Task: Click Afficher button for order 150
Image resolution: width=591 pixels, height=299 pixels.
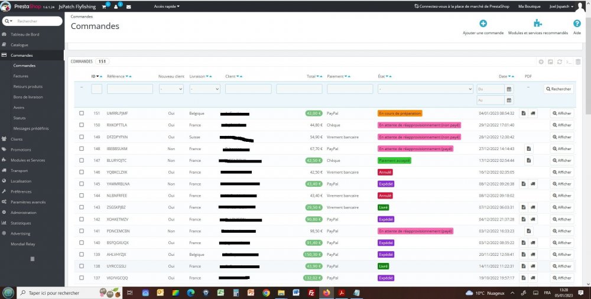Action: [561, 125]
